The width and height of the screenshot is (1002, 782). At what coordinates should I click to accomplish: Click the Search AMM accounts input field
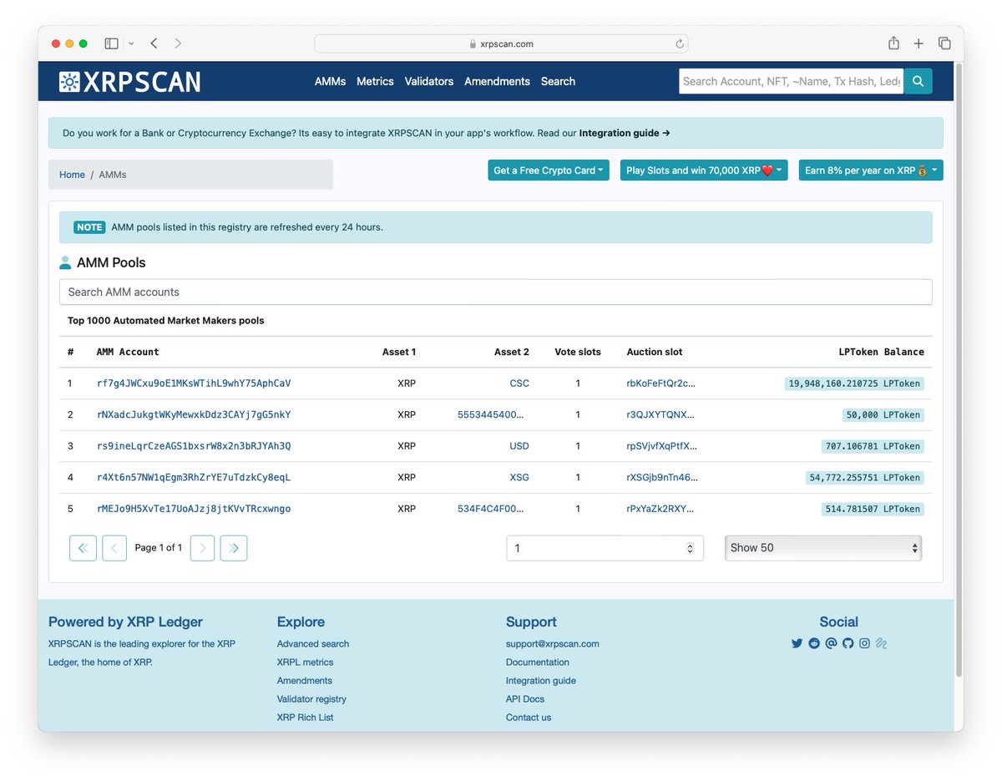tap(495, 292)
